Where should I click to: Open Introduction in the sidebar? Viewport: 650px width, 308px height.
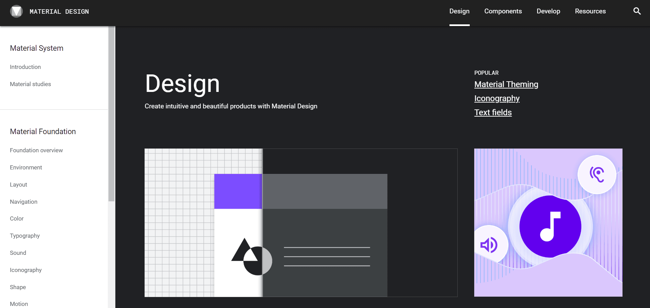coord(25,67)
